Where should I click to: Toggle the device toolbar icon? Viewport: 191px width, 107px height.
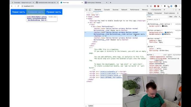pyautogui.click(x=90, y=10)
